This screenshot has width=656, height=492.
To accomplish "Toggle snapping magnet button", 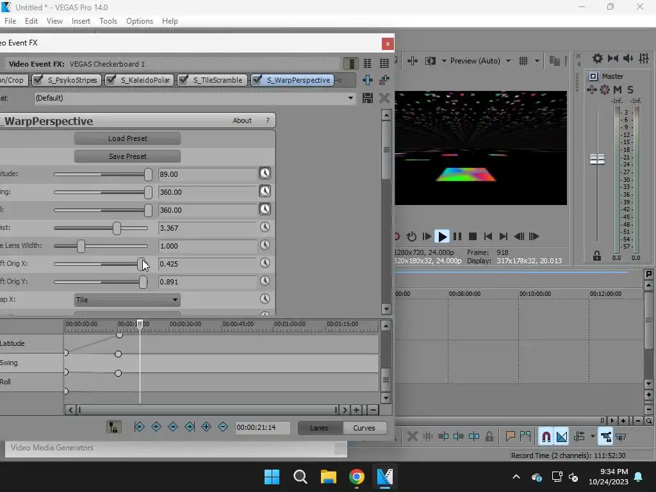I will click(546, 437).
